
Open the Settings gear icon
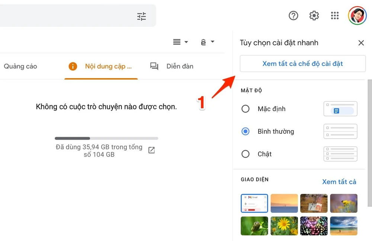click(x=314, y=16)
